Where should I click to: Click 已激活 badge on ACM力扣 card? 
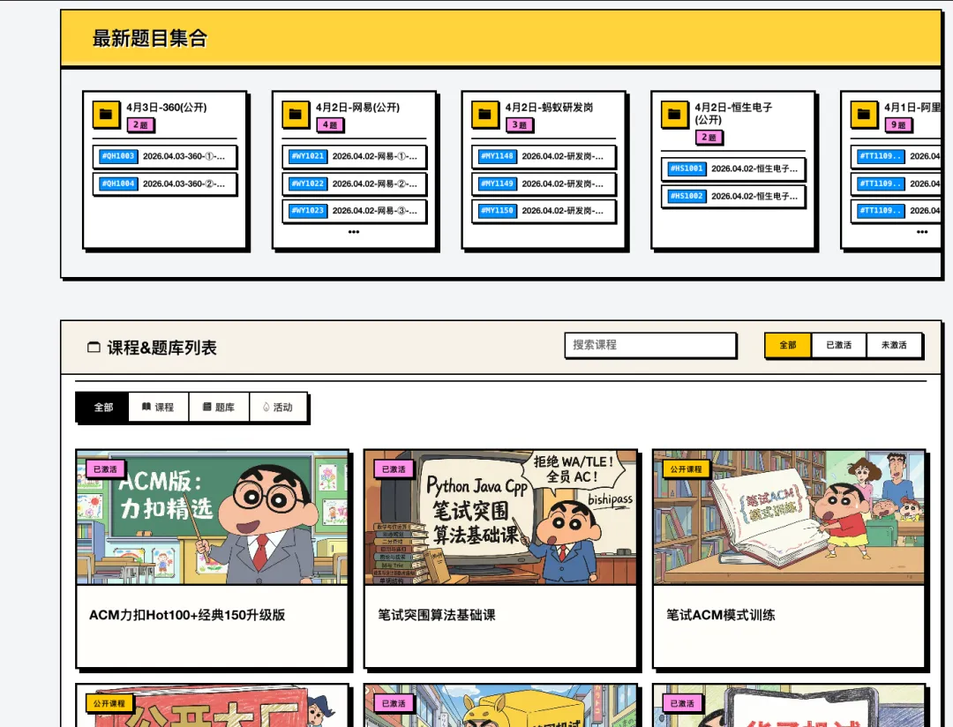pyautogui.click(x=106, y=469)
